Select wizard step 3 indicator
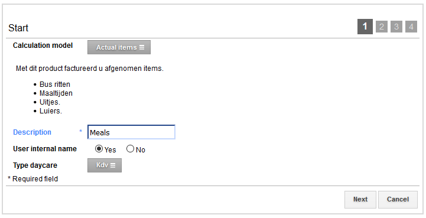This screenshot has width=426, height=218. coord(396,27)
